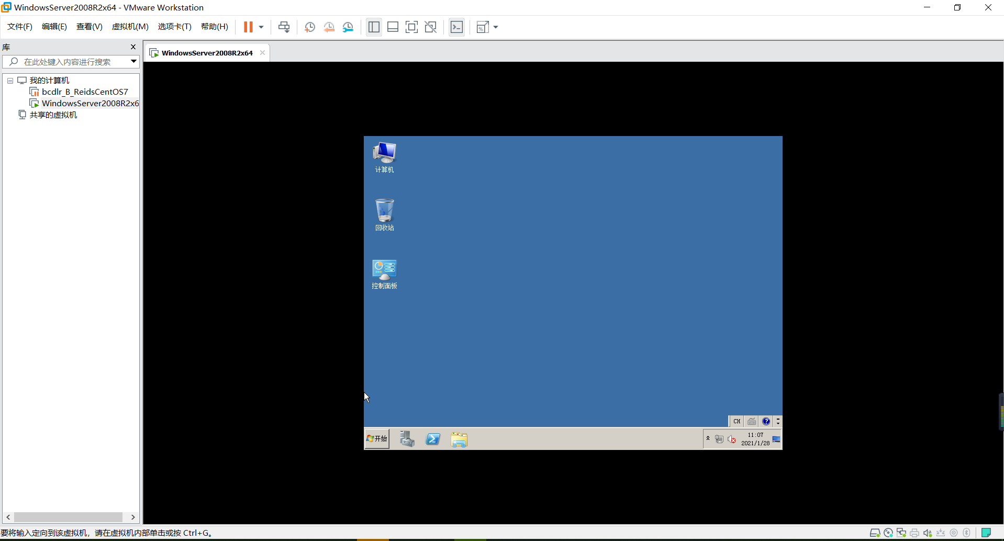Open the 虚拟机(M) menu
Viewport: 1004px width, 541px height.
pos(130,27)
